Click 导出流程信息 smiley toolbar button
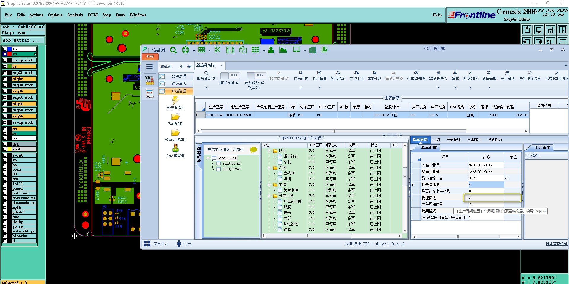Image resolution: width=569 pixels, height=284 pixels. [x=530, y=76]
